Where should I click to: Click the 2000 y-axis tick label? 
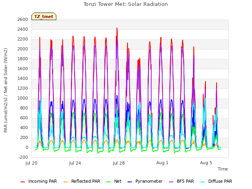pyautogui.click(x=23, y=49)
